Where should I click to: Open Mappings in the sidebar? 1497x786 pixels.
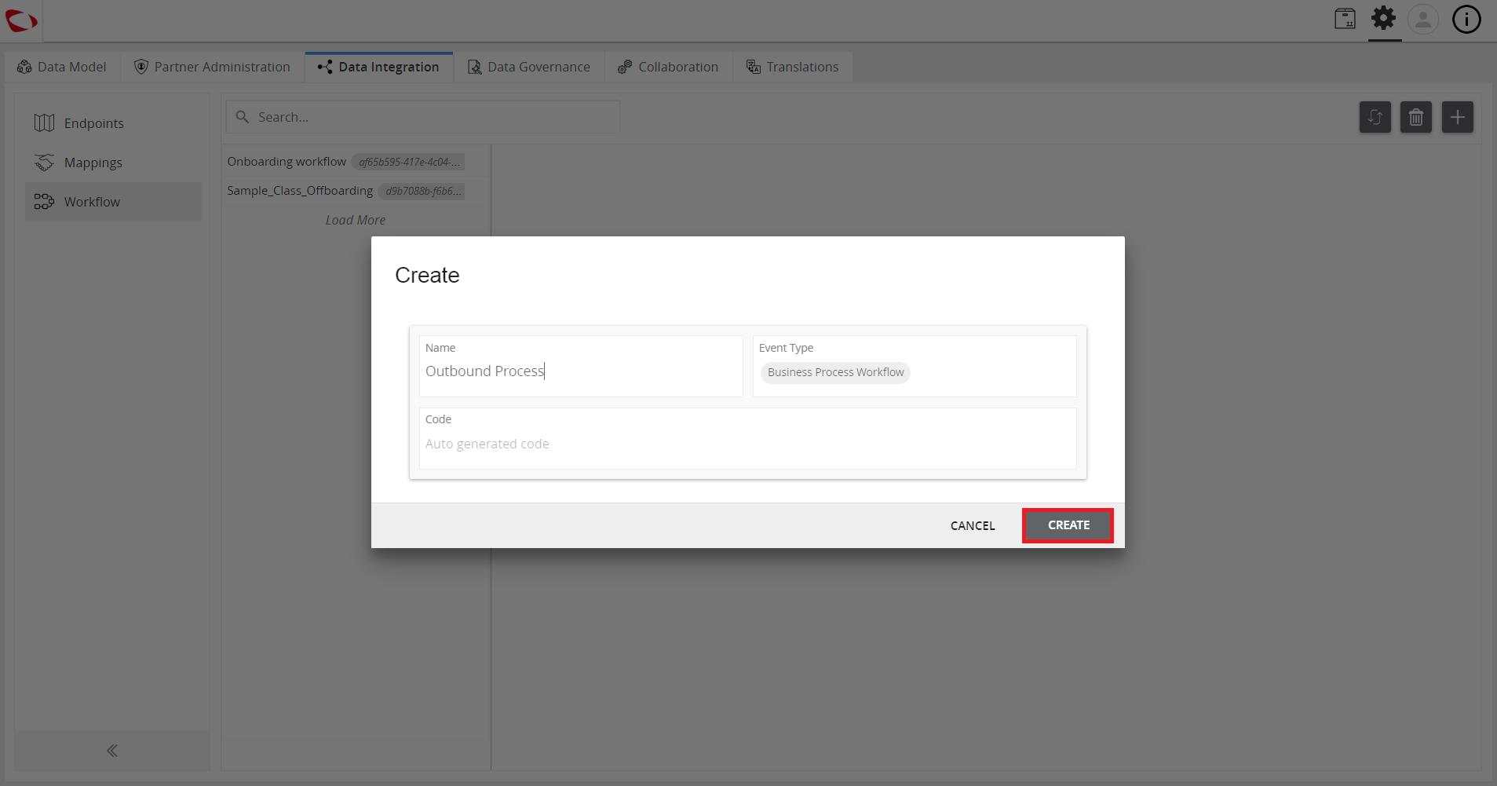tap(113, 163)
